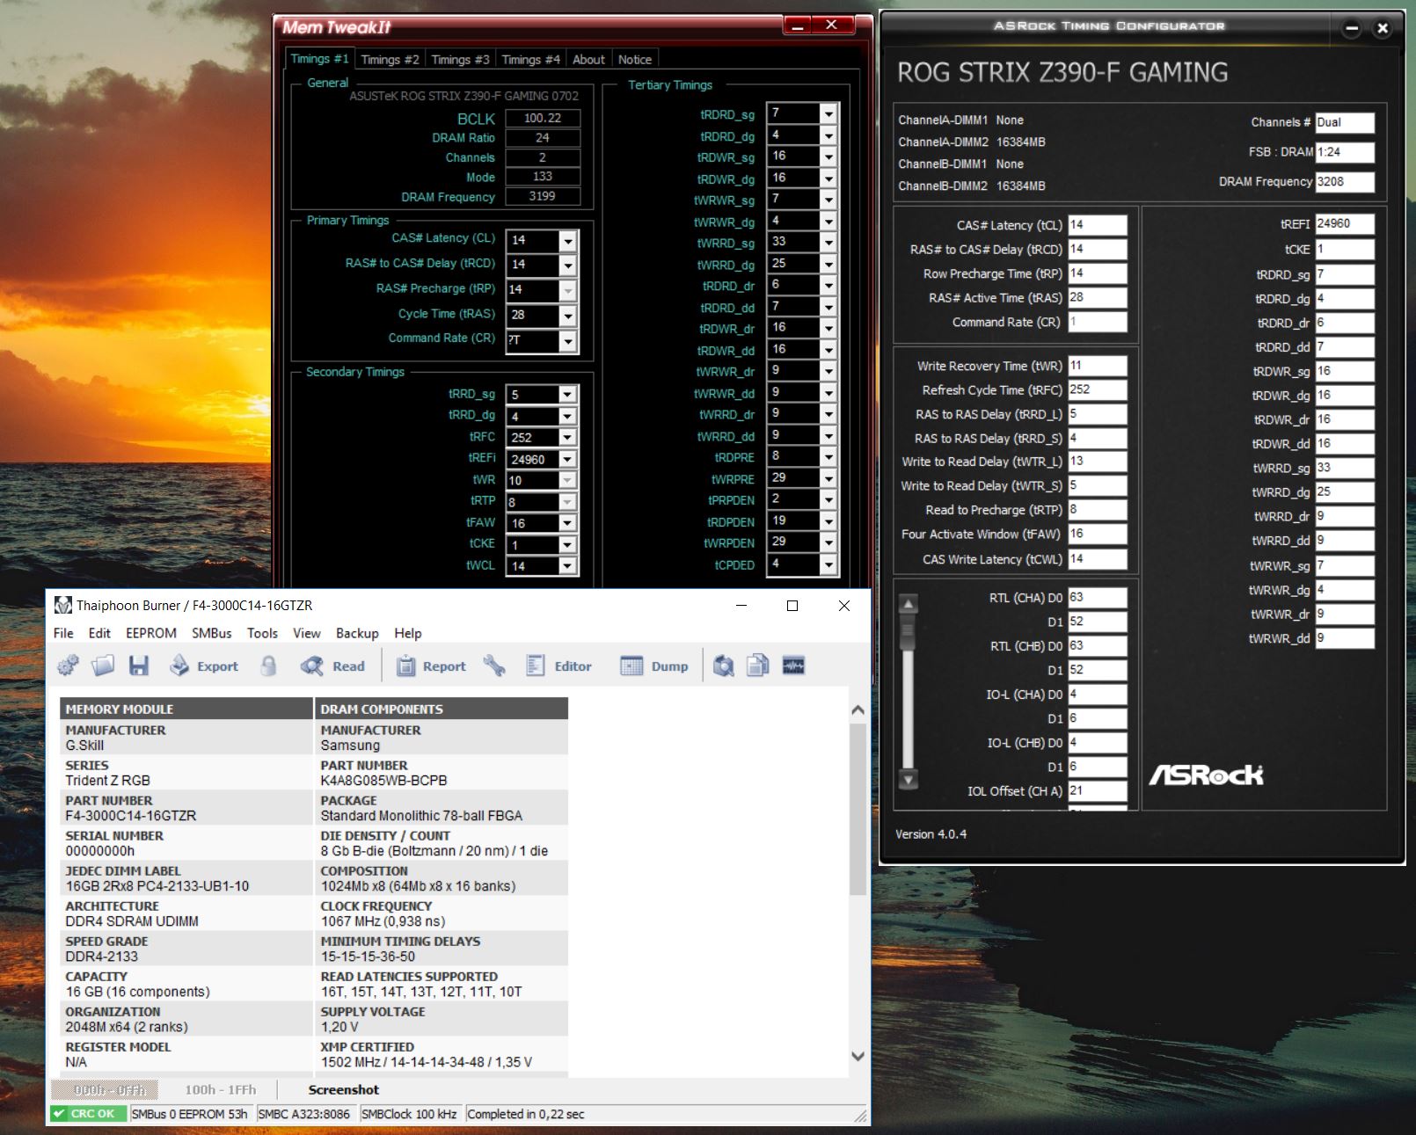Switch to the Timings #2 tab
This screenshot has width=1416, height=1135.
tap(390, 60)
